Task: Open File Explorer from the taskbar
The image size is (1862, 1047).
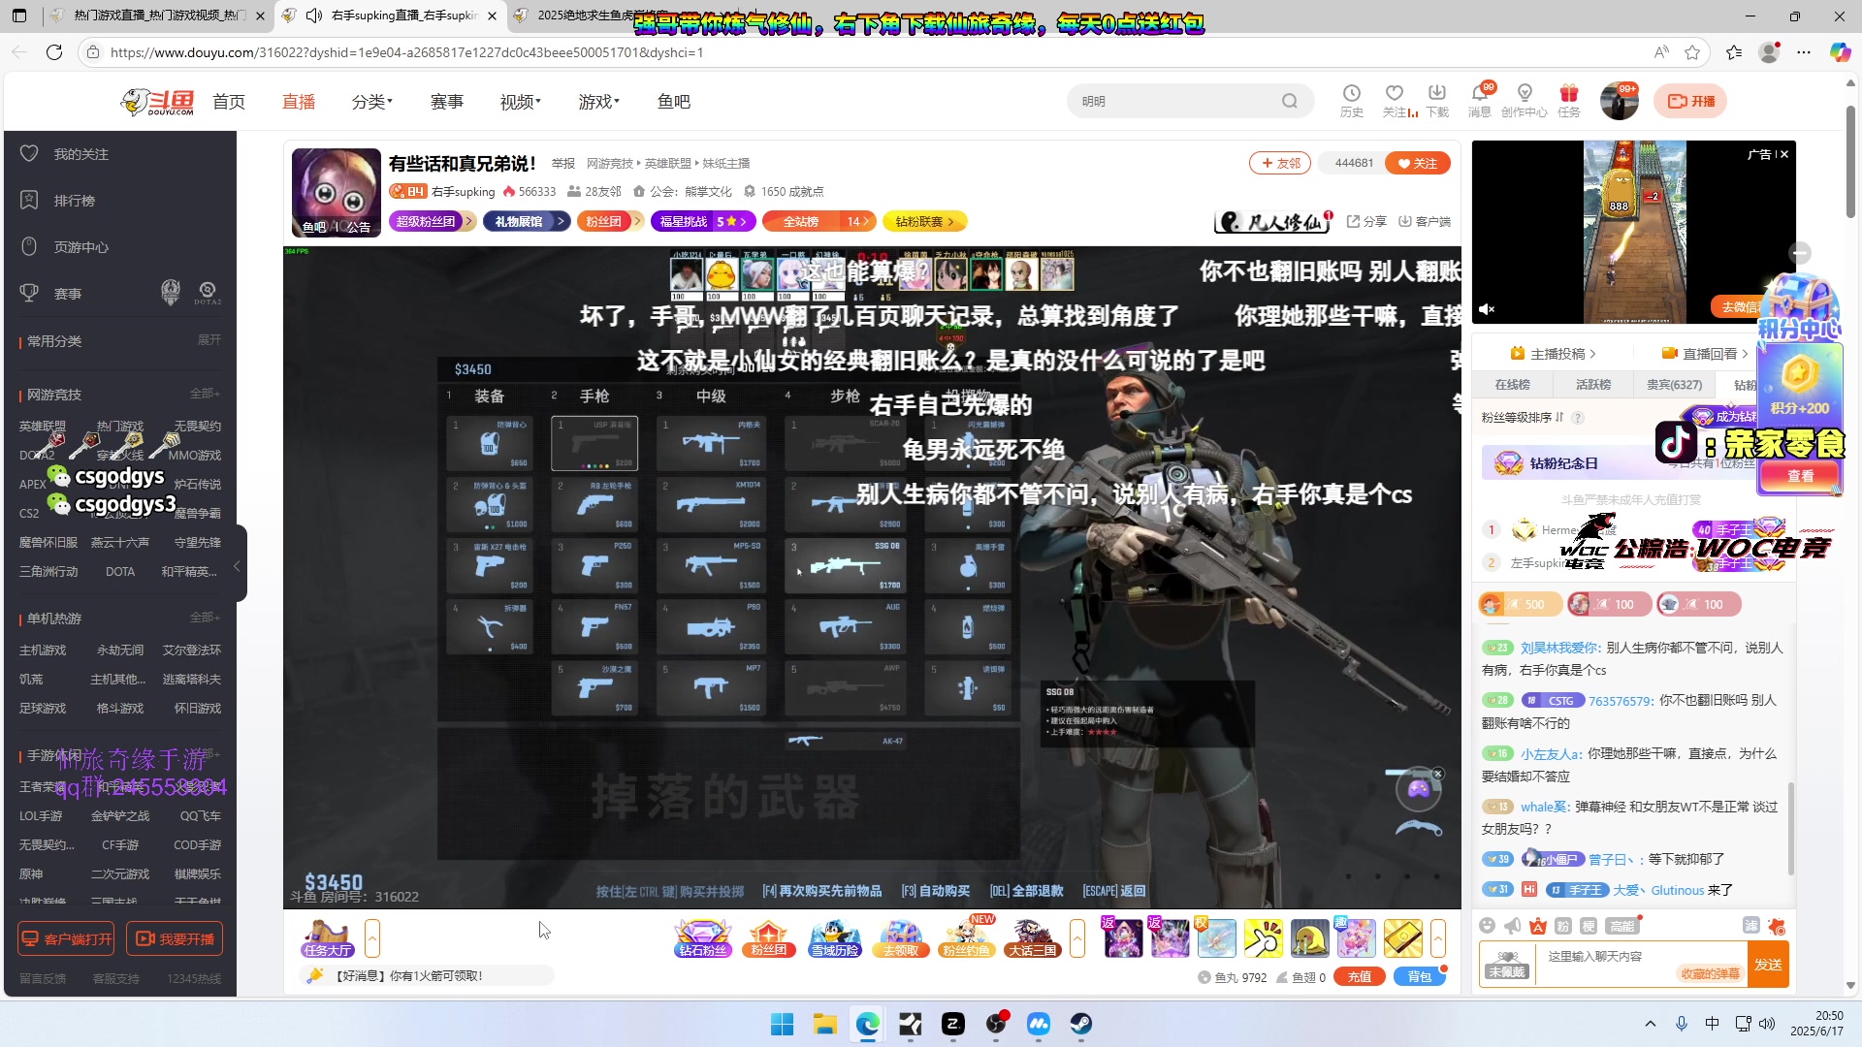Action: [824, 1024]
